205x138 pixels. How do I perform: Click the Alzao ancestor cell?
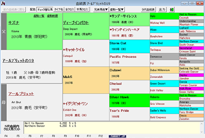(x=164, y=30)
